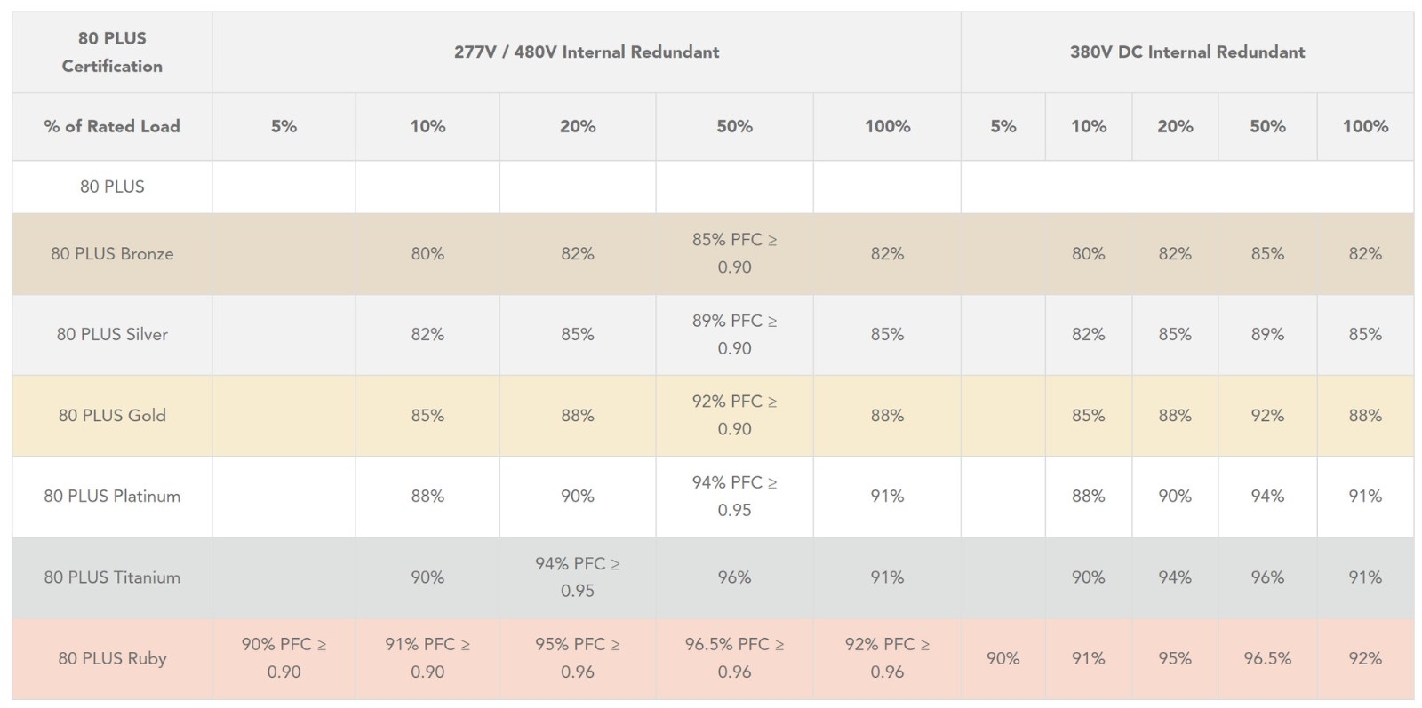Click the 90% PFC ≥ 0.90 Ruby cell
This screenshot has height=708, width=1422.
point(284,658)
